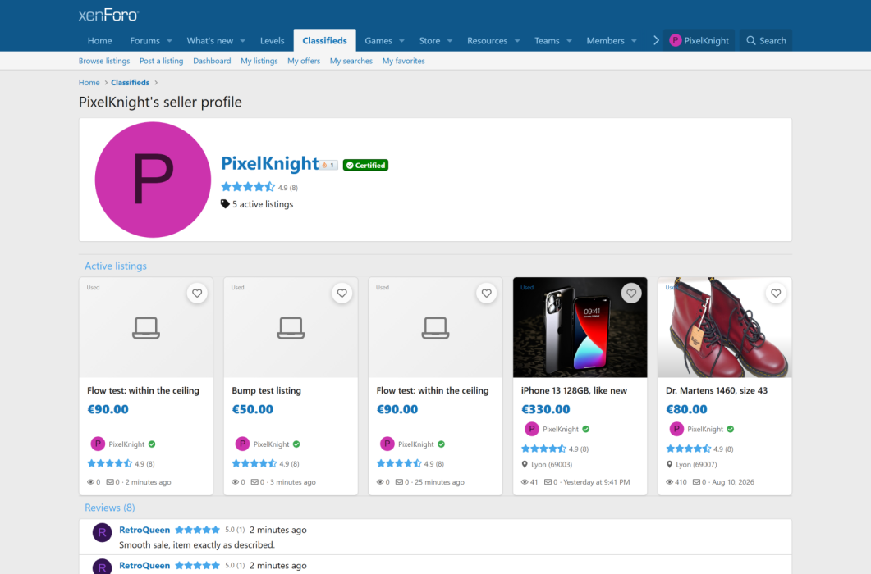
Task: Open My listings sub-nav
Action: [259, 61]
